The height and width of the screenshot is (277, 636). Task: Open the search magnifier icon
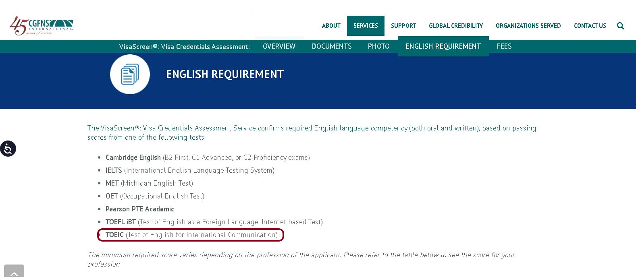point(620,26)
